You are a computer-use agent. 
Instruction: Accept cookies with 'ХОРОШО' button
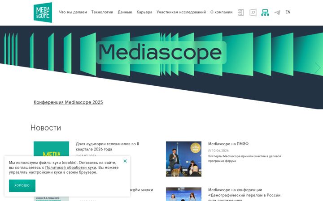coord(22,186)
